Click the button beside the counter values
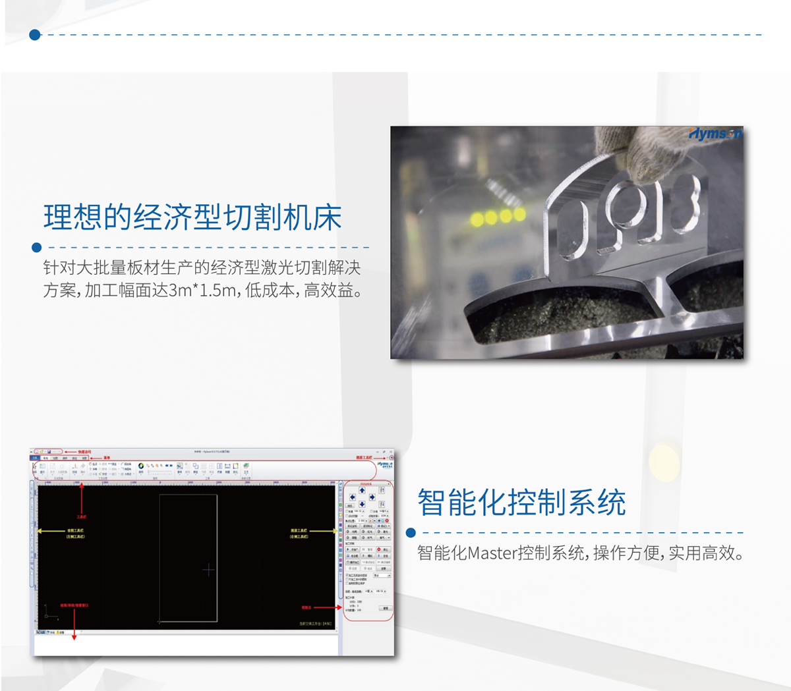The image size is (791, 691). (x=385, y=608)
